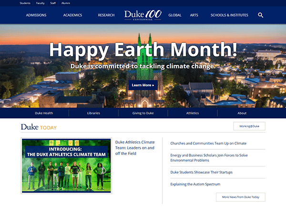Select Schools & Institutes in navigation
Screen dimensions: 286x207
pyautogui.click(x=229, y=15)
